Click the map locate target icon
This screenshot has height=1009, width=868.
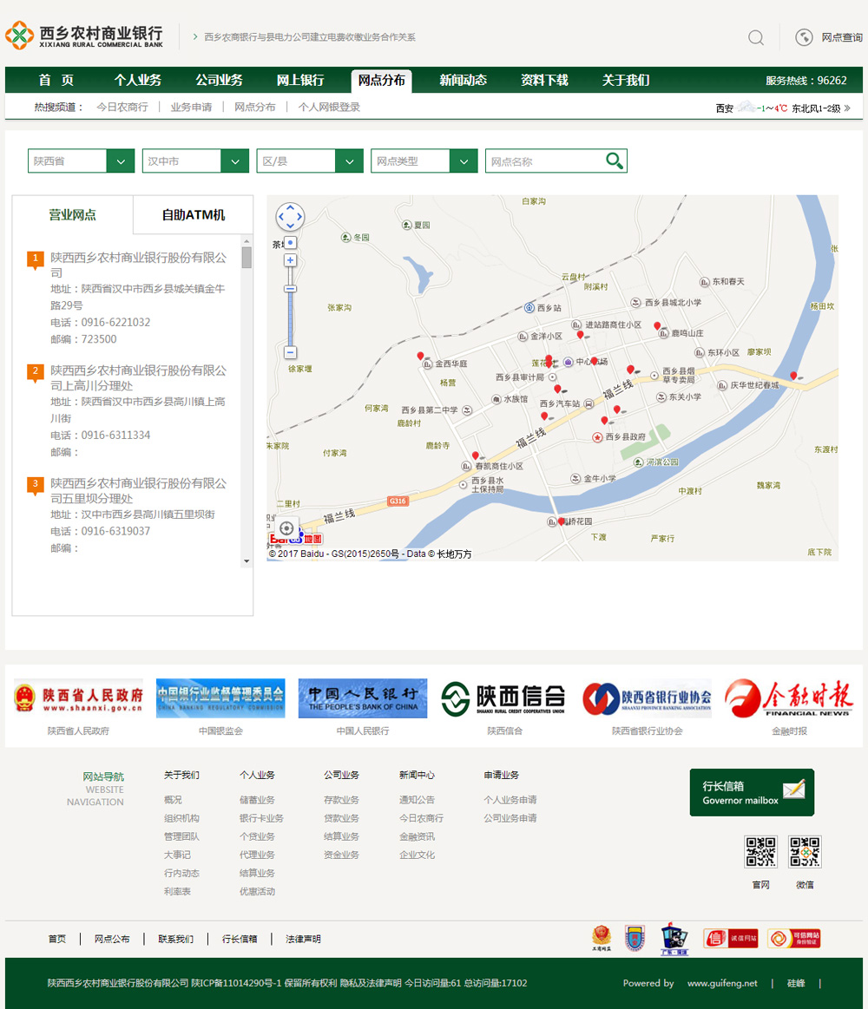click(286, 528)
